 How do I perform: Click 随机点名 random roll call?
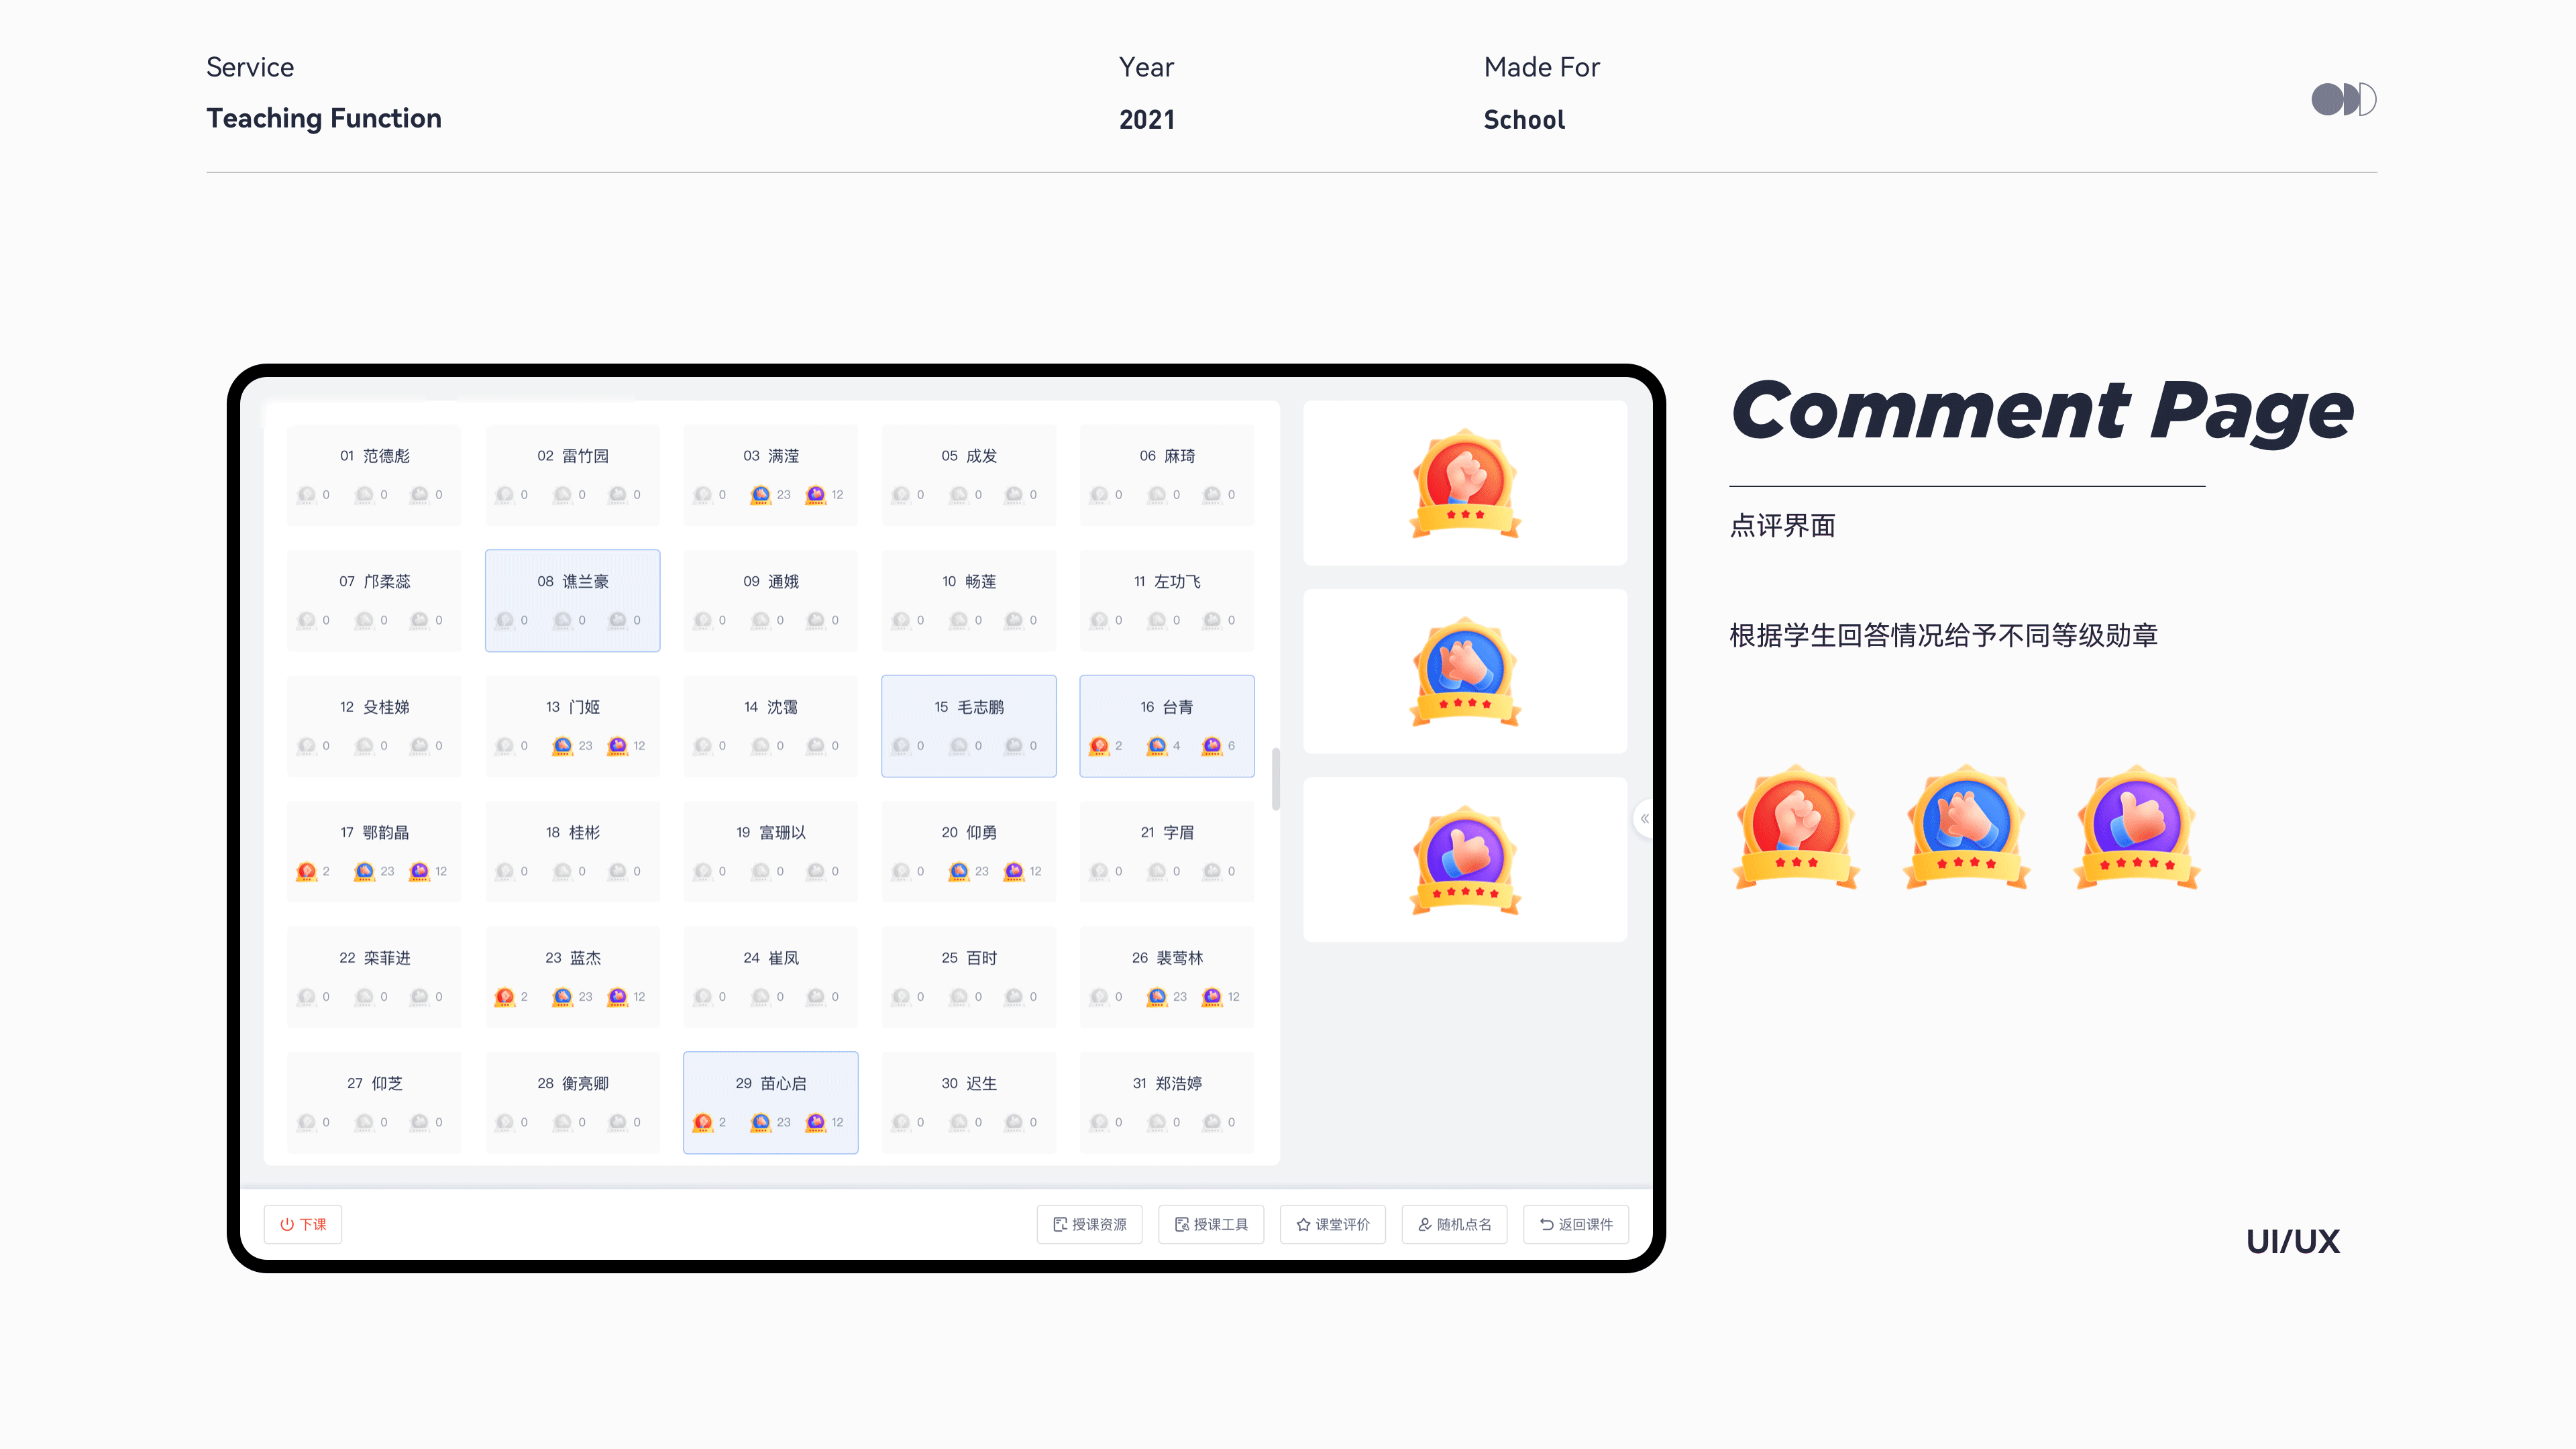1454,1224
